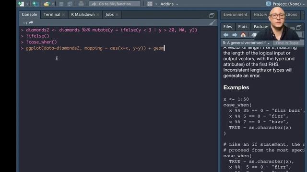Open the History tab
Image resolution: width=307 pixels, height=172 pixels.
tap(260, 15)
